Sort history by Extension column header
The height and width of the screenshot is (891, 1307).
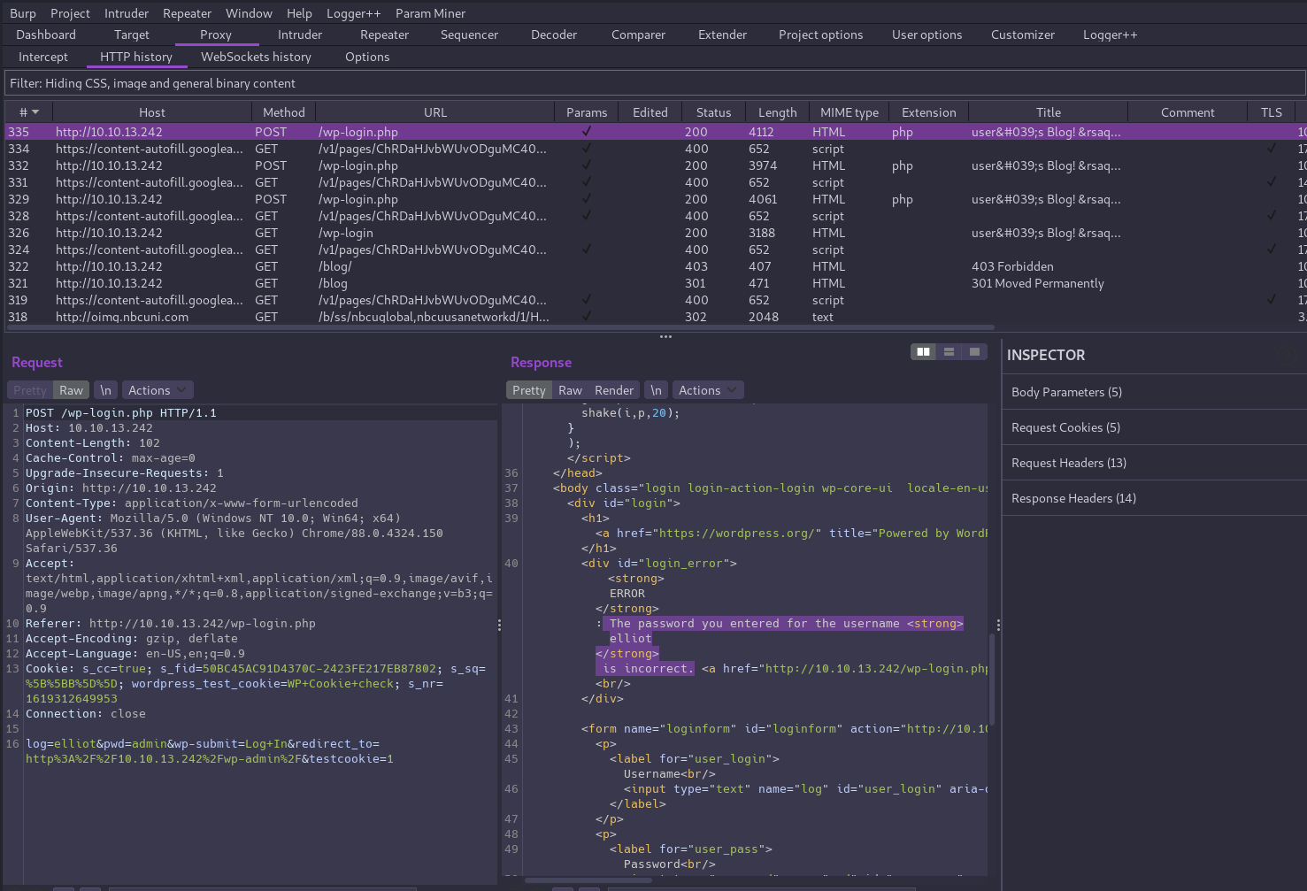[928, 112]
